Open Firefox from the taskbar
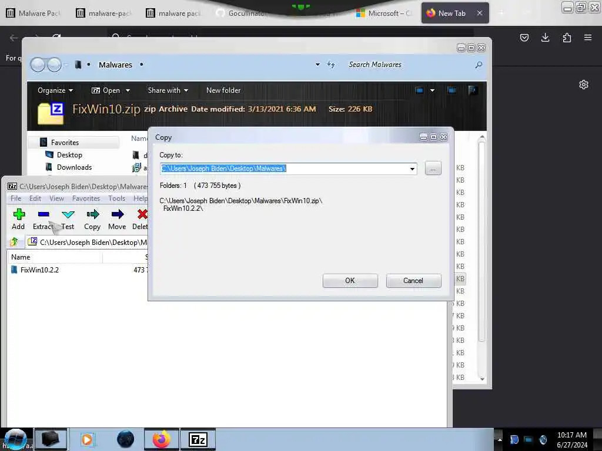This screenshot has height=451, width=602. 162,439
